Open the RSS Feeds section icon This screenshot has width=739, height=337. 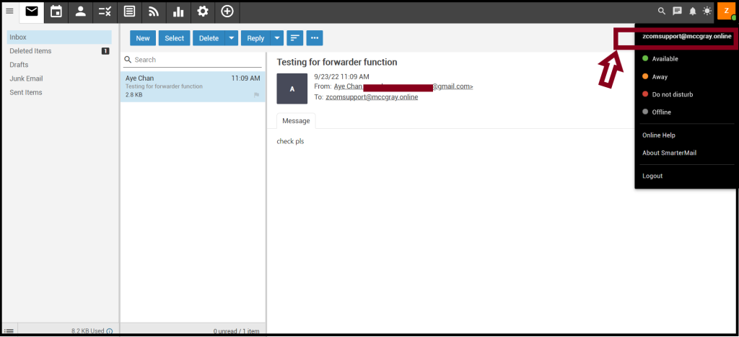pos(154,12)
